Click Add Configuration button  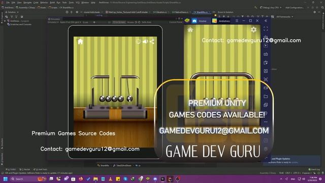pyautogui.click(x=295, y=8)
